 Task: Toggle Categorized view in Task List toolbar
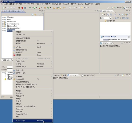108,15
